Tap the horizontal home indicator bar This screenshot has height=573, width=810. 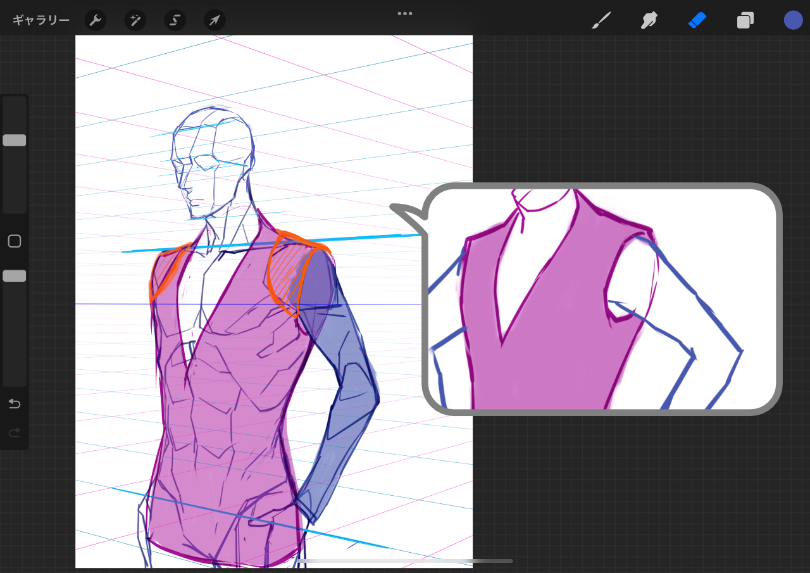pyautogui.click(x=405, y=561)
